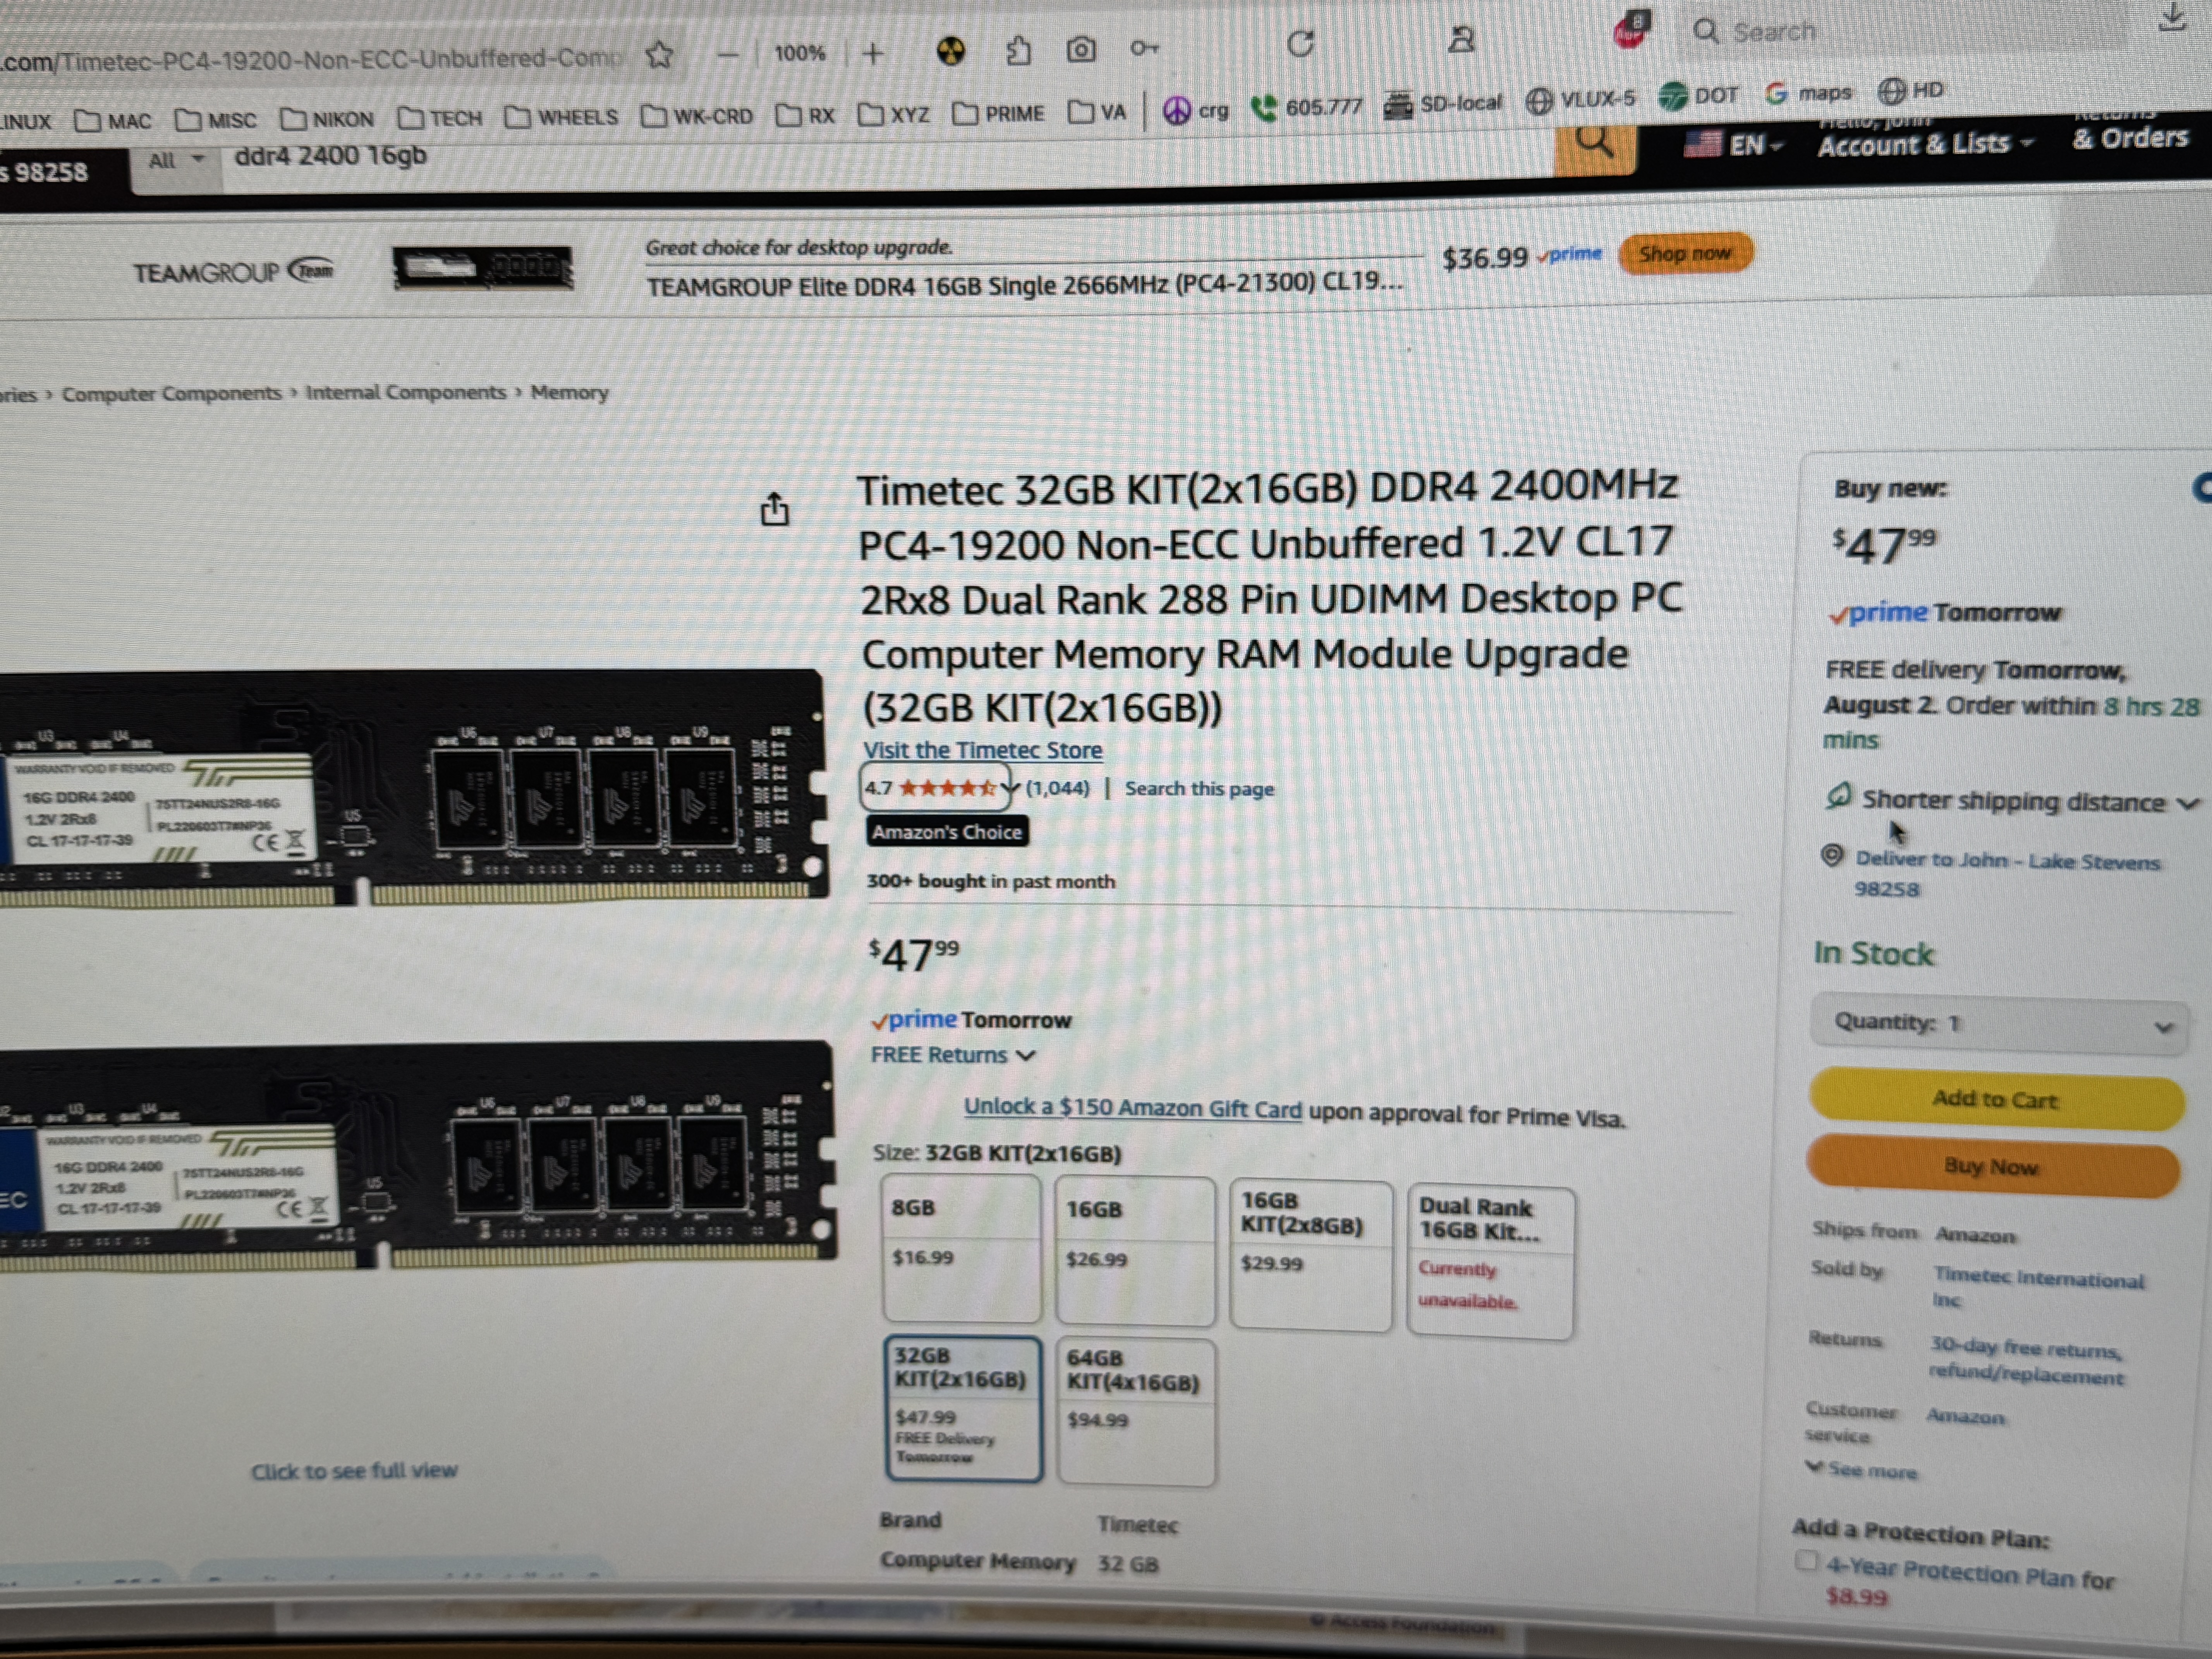Visit the Timetec Store link
The height and width of the screenshot is (1659, 2212).
tap(982, 750)
